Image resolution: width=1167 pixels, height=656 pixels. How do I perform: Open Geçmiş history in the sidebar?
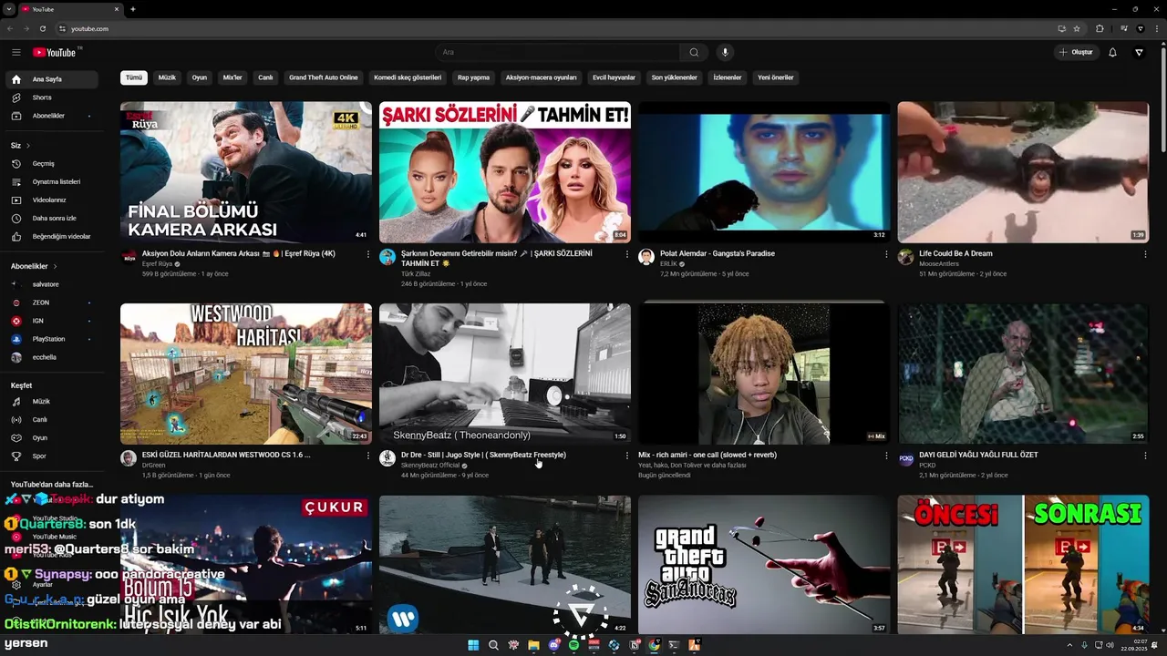(x=51, y=164)
